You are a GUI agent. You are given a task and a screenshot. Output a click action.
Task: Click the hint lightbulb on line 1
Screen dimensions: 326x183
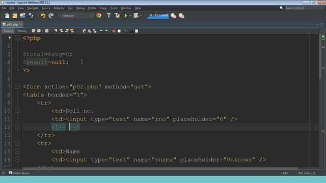point(9,38)
